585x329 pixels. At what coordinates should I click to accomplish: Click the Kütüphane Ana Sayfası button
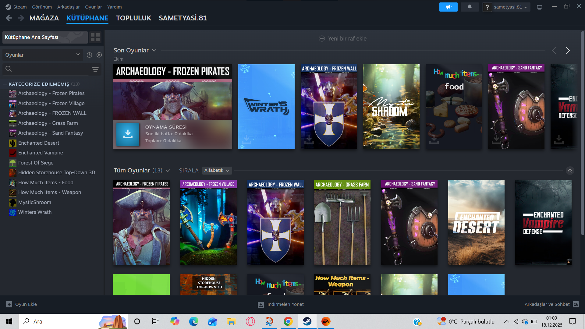(x=45, y=37)
